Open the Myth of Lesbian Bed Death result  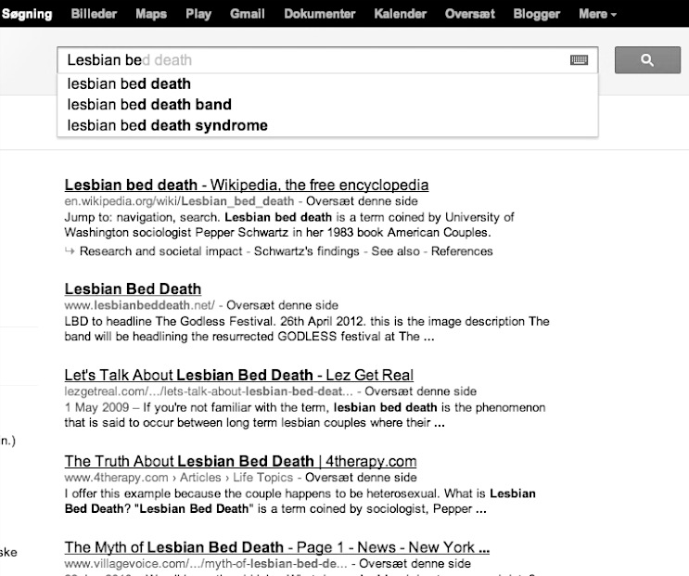(x=277, y=547)
